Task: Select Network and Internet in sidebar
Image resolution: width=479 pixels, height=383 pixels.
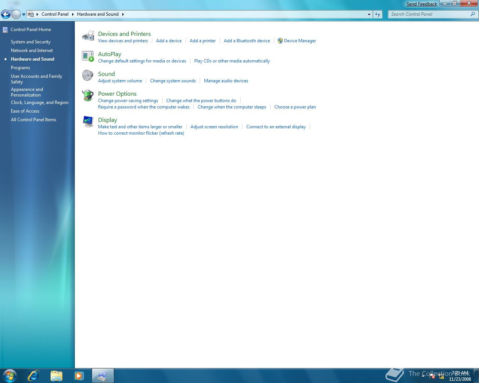Action: click(32, 50)
